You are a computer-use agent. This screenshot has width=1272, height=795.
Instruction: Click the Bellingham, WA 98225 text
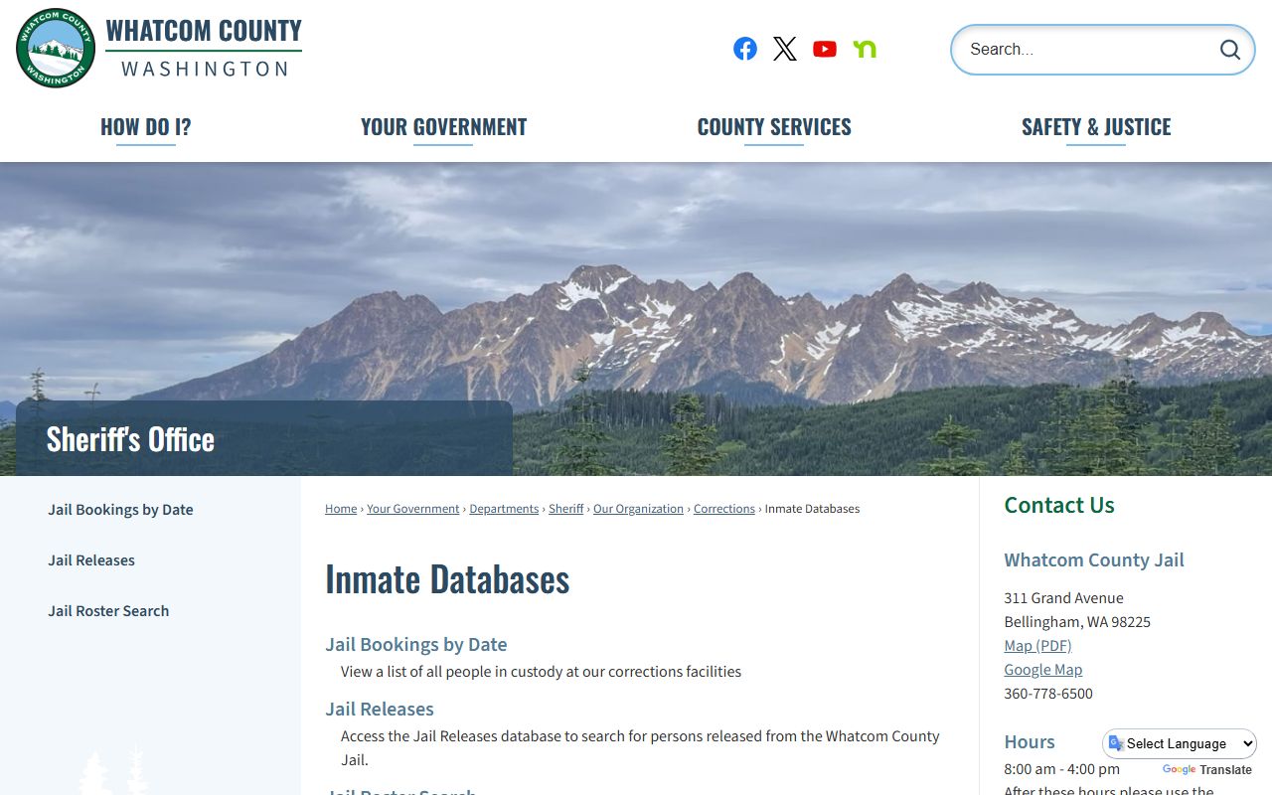click(x=1077, y=622)
